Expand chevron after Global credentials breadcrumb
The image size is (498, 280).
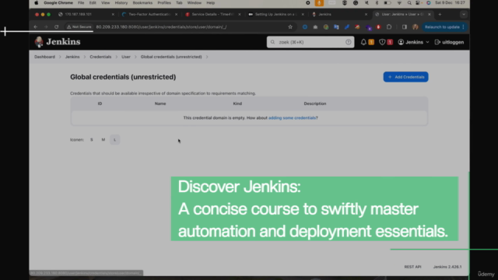coord(207,57)
